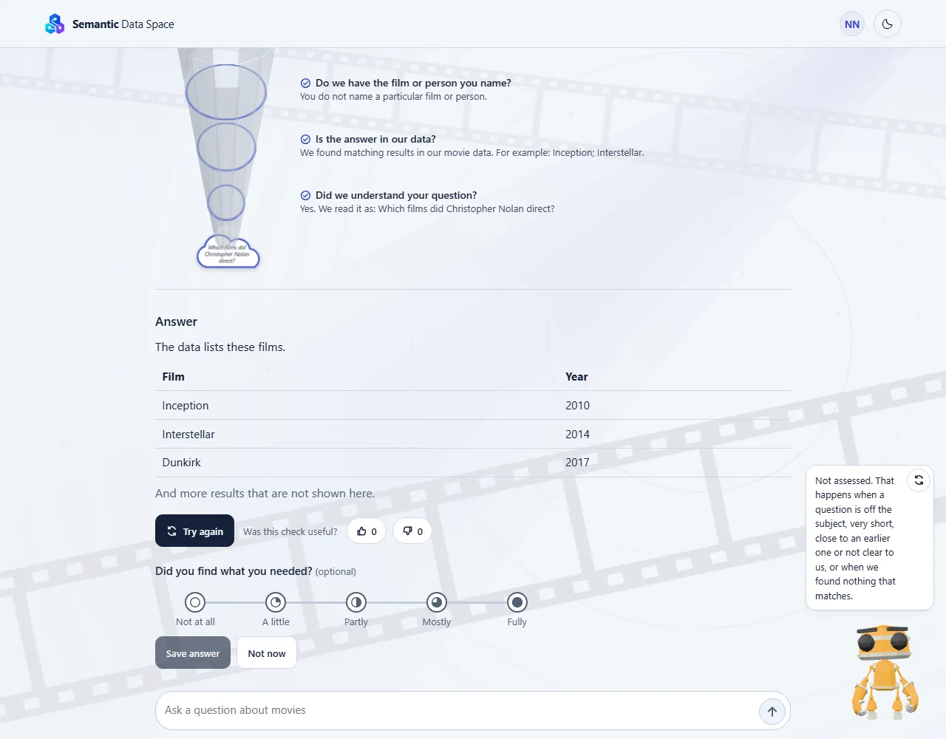
Task: Click the 'Not assessed' explanation text
Action: point(856,538)
